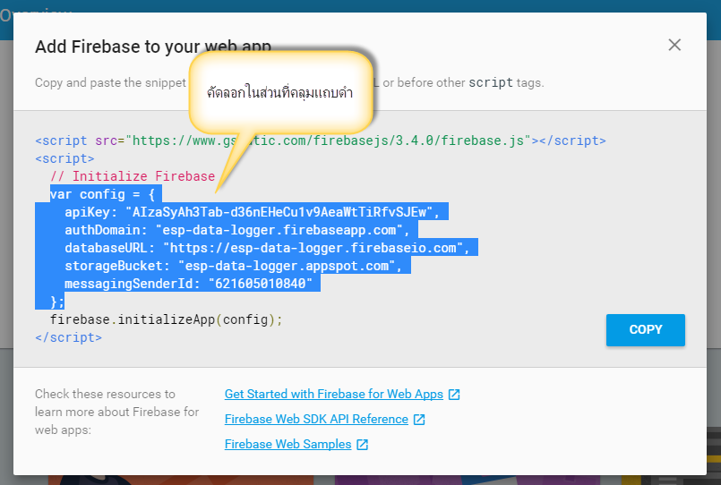Click the authDomain line in snippet

236,230
